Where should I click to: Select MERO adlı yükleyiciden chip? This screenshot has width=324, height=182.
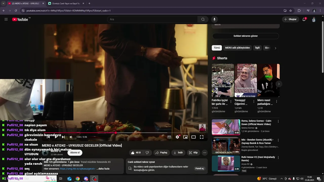coord(237,48)
